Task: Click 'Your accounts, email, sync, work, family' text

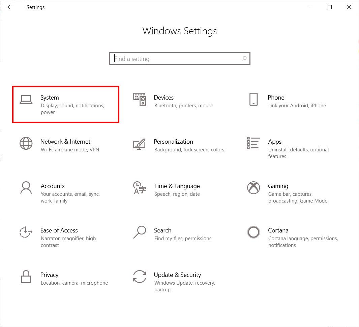Action: [x=70, y=197]
